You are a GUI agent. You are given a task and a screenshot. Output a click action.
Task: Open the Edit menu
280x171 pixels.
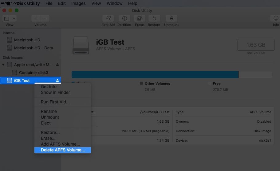coord(62,3)
